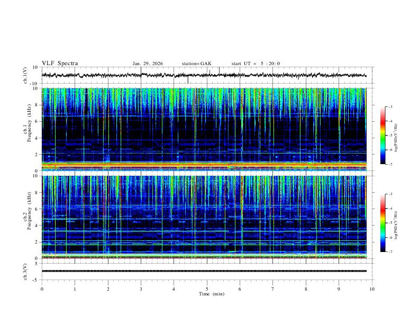Screen dimensions: 419x324
Task: Click the time axis tick label "2"
Action: (x=108, y=289)
